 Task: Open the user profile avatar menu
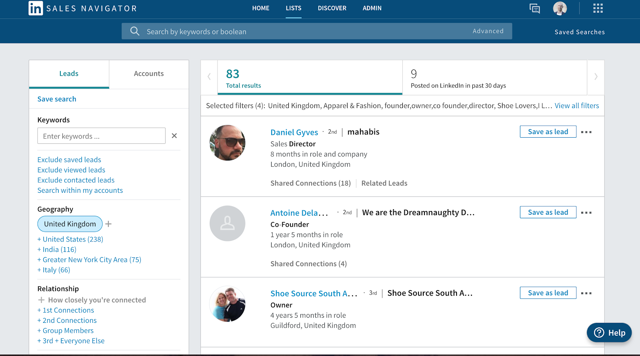pos(560,8)
